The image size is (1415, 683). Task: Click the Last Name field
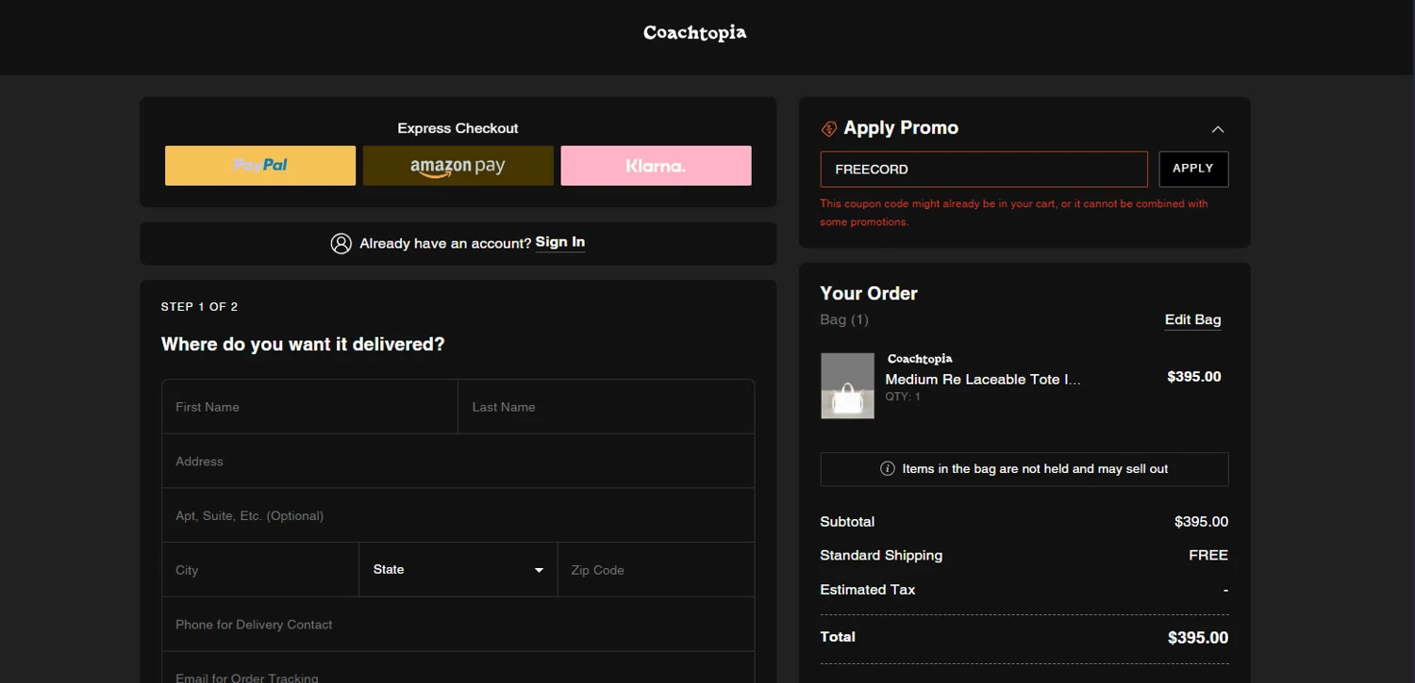(x=606, y=407)
